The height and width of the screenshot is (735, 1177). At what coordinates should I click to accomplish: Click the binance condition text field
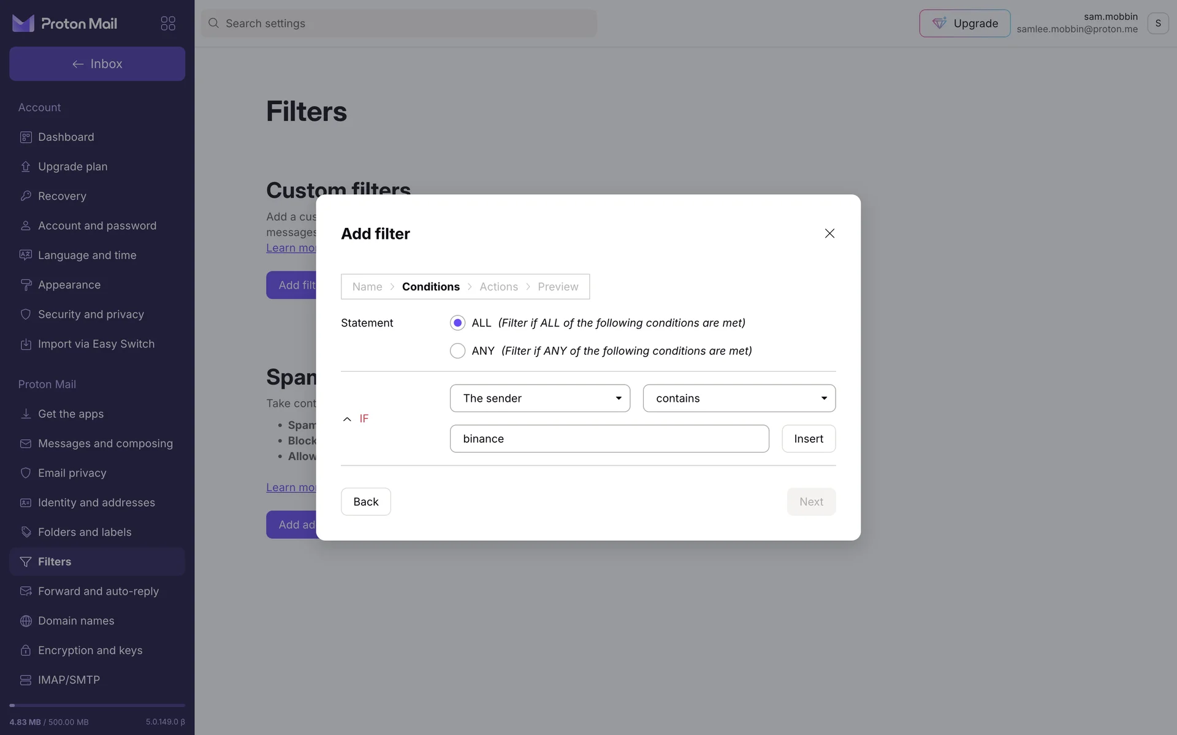point(609,439)
